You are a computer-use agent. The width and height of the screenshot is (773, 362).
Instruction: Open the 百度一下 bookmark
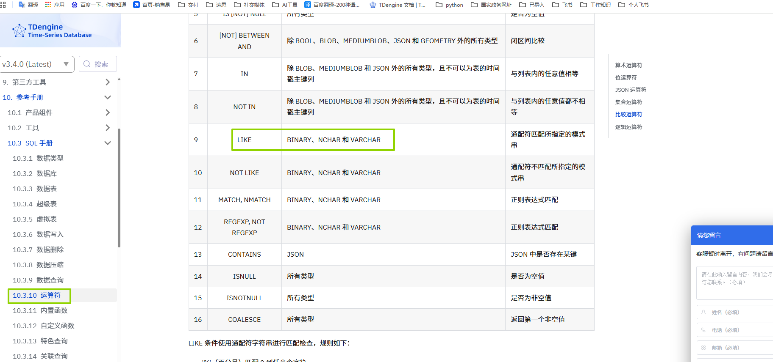[99, 5]
